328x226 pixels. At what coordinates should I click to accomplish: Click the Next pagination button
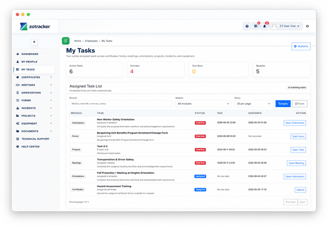pyautogui.click(x=302, y=202)
